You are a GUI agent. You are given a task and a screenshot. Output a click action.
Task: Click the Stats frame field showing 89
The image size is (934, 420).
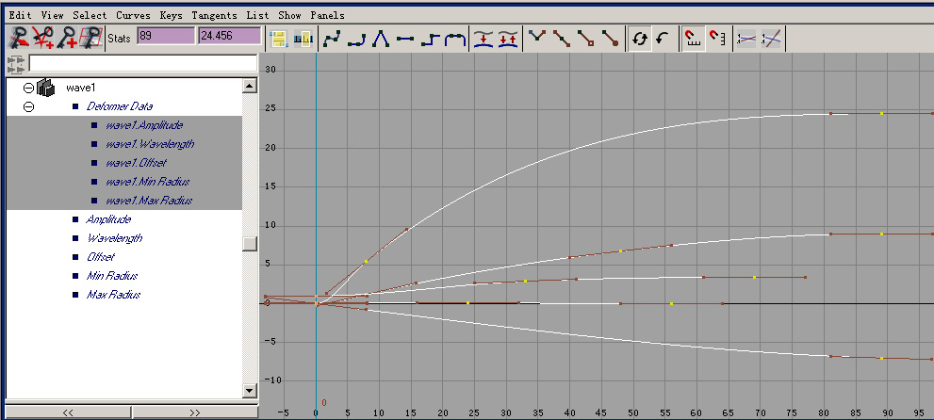point(166,37)
